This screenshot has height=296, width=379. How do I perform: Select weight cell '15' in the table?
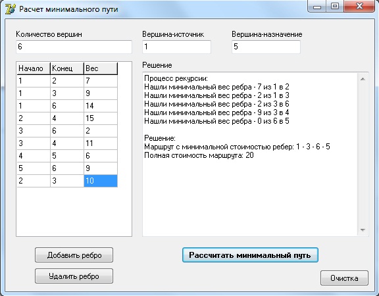(101, 118)
